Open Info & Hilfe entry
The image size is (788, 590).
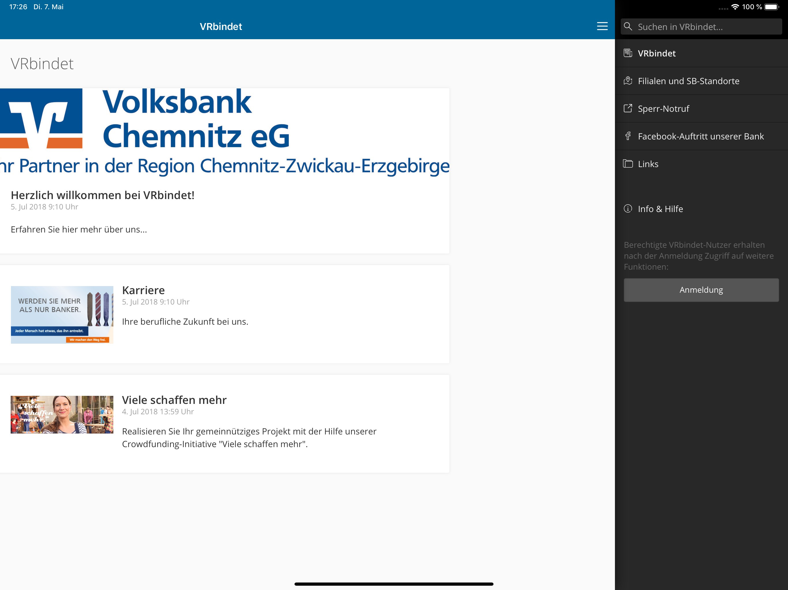pyautogui.click(x=701, y=209)
